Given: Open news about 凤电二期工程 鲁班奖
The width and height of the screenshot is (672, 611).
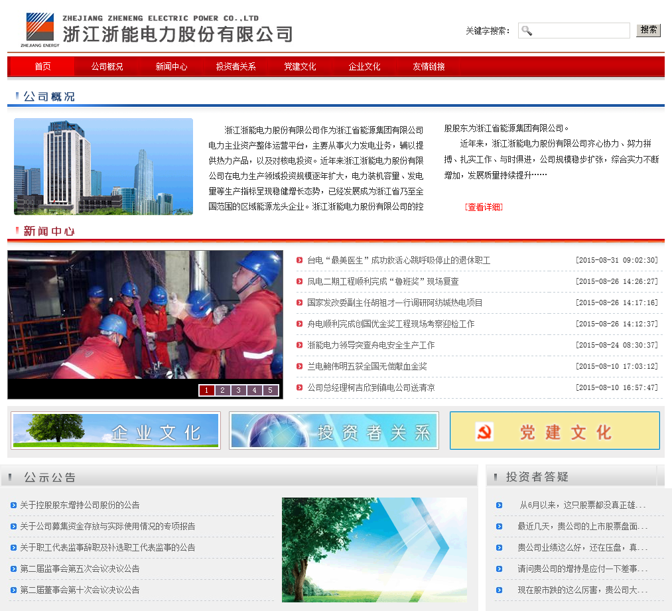Looking at the screenshot, I should click(x=383, y=282).
